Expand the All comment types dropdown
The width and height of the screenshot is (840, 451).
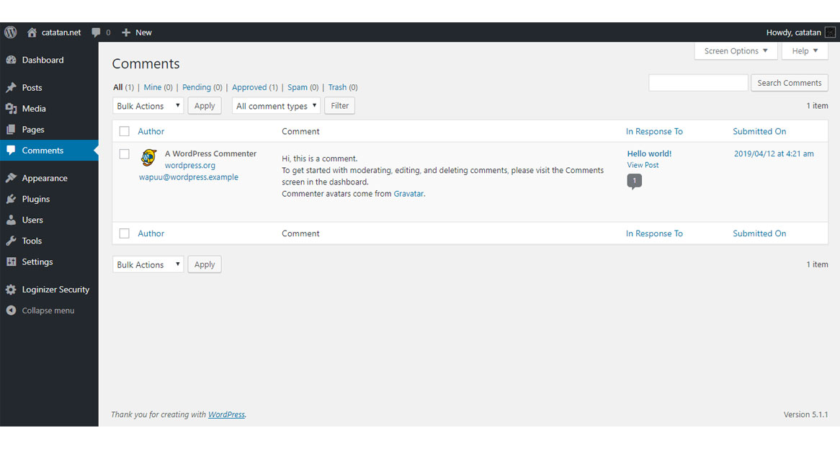tap(276, 105)
